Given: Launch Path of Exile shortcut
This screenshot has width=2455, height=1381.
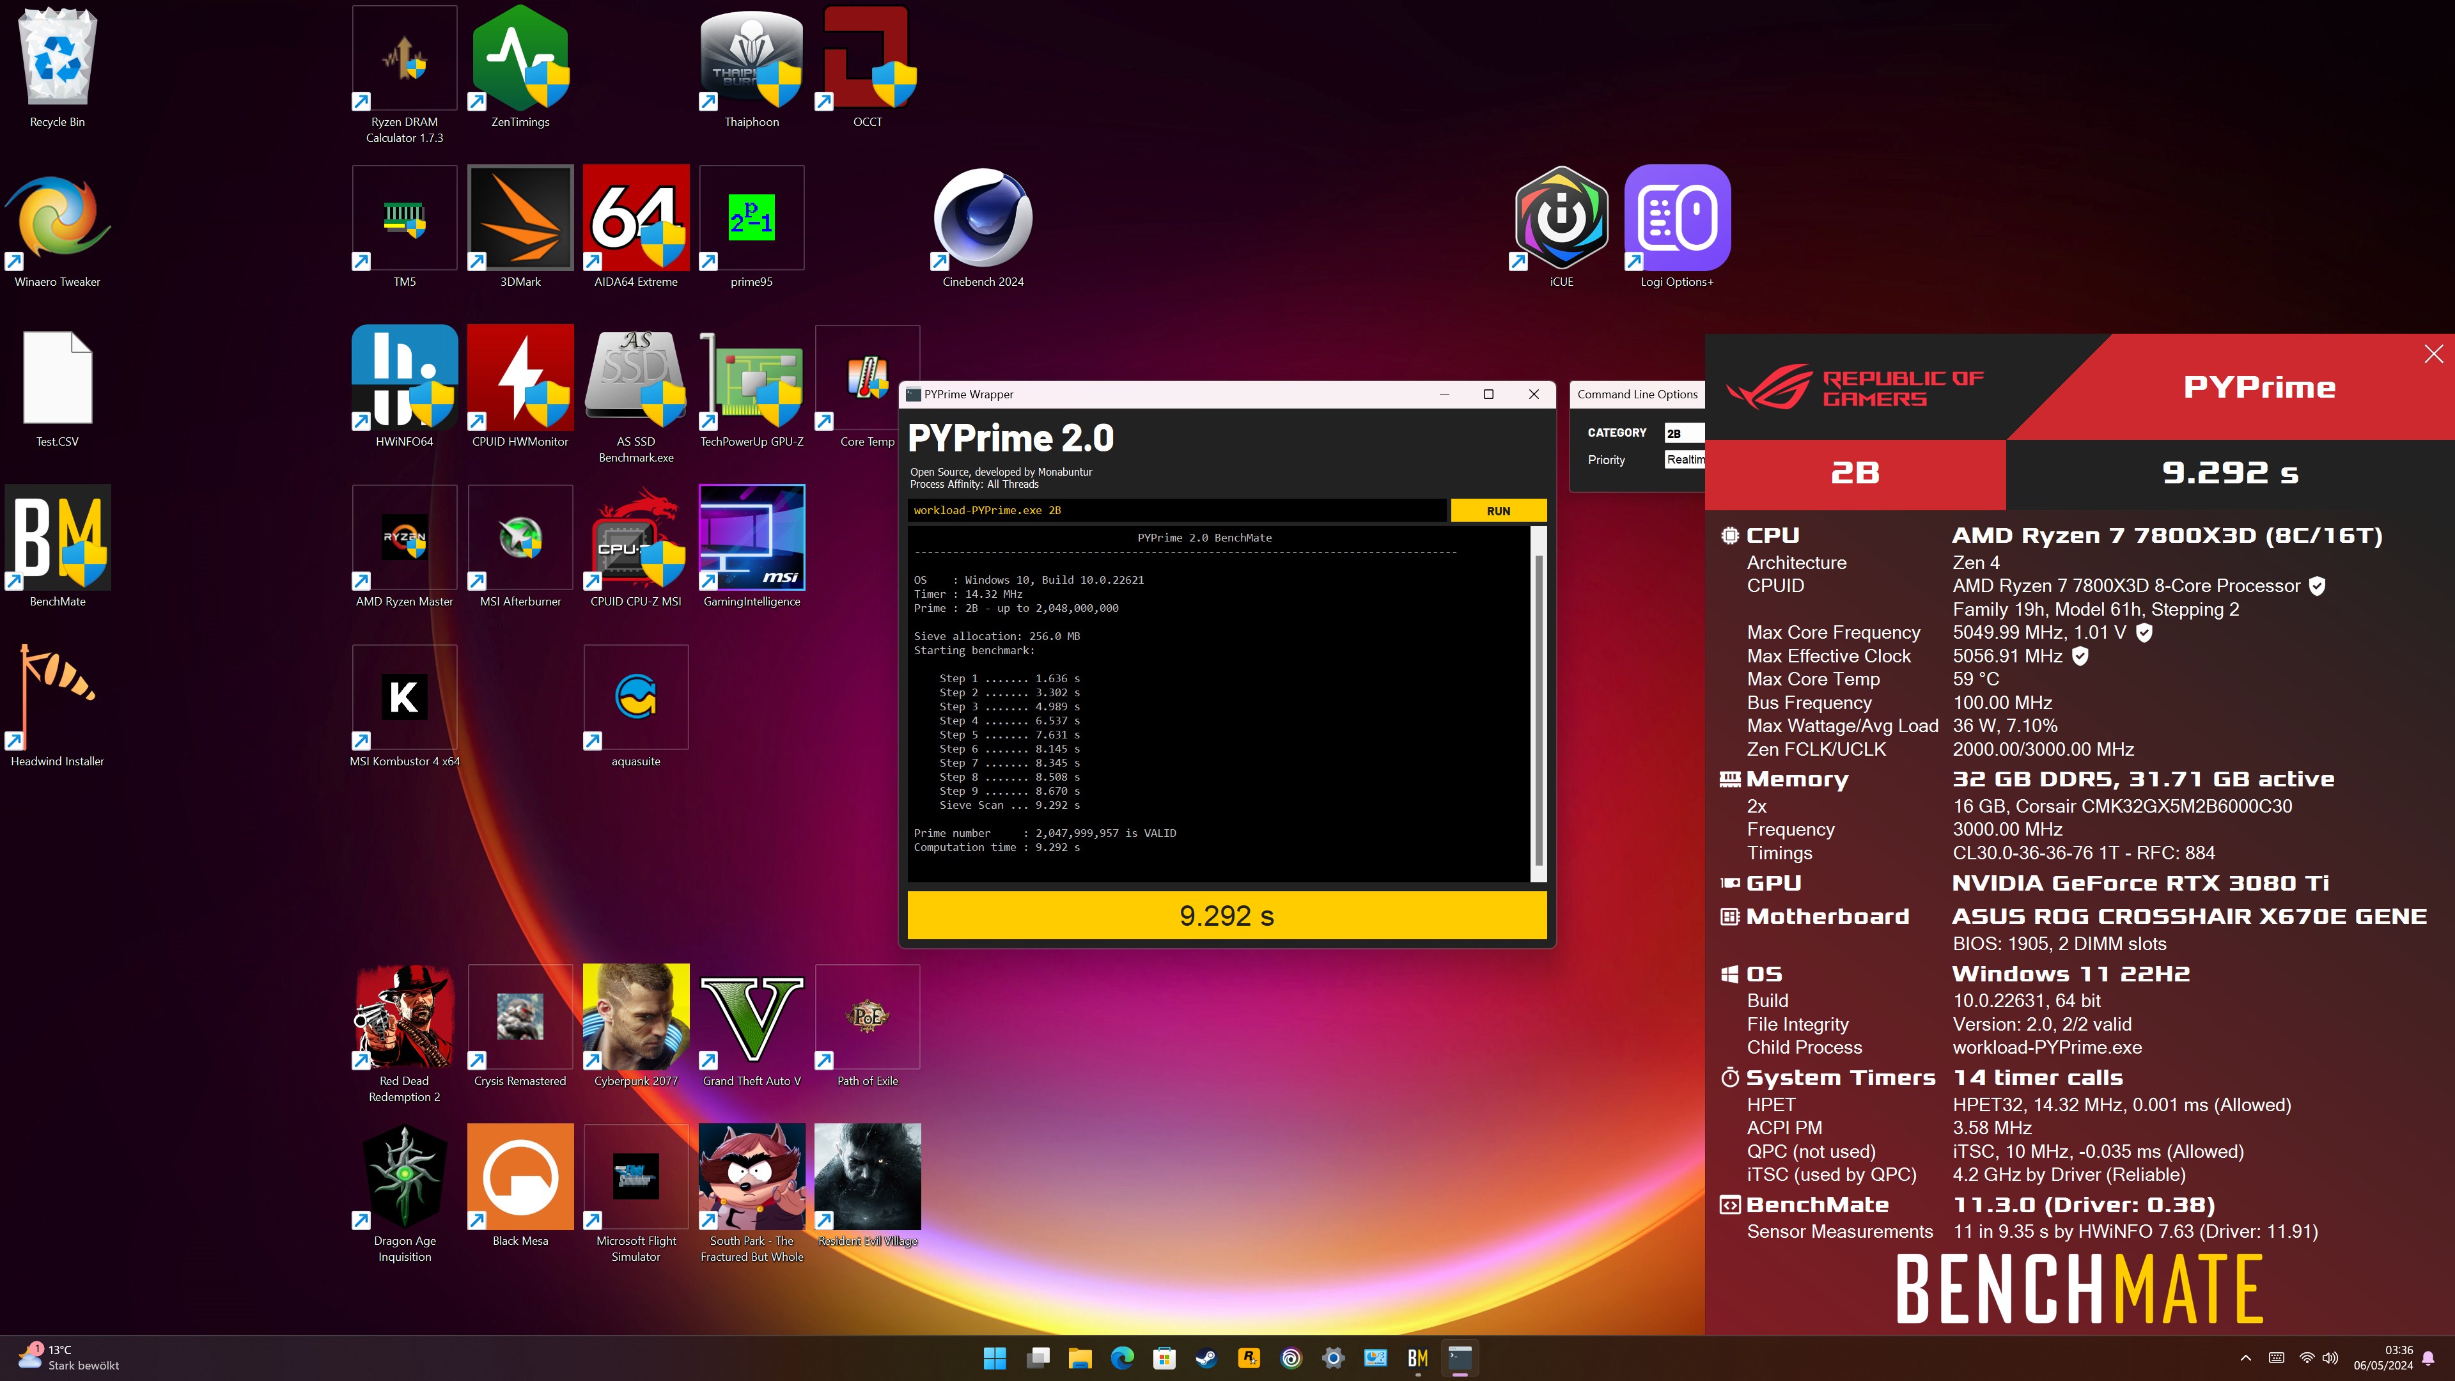Looking at the screenshot, I should (868, 1026).
